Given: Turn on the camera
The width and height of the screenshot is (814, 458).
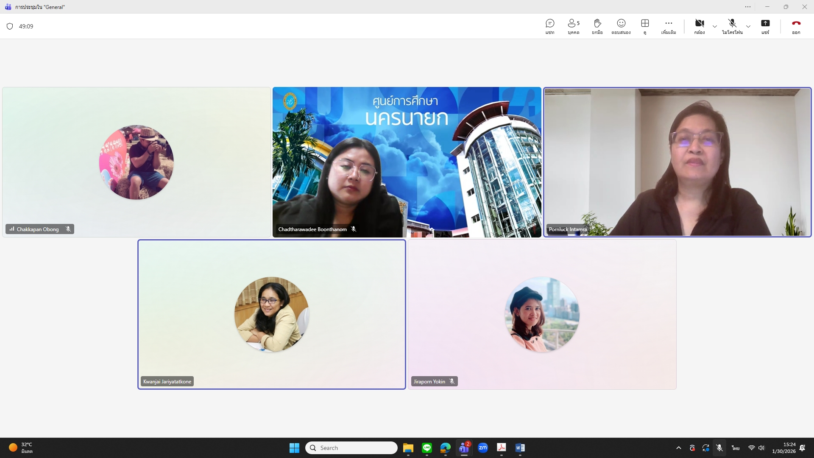Looking at the screenshot, I should point(699,26).
